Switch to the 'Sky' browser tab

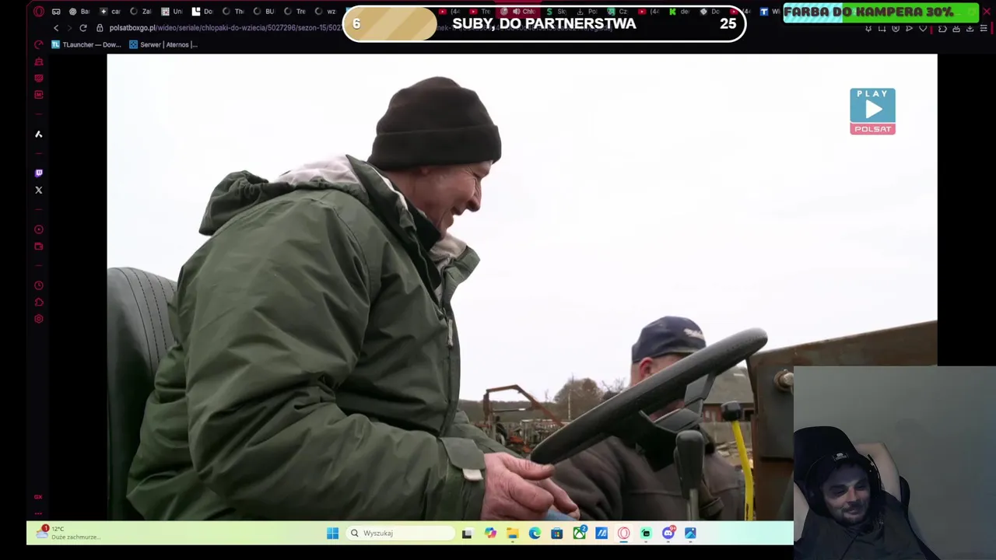(556, 12)
